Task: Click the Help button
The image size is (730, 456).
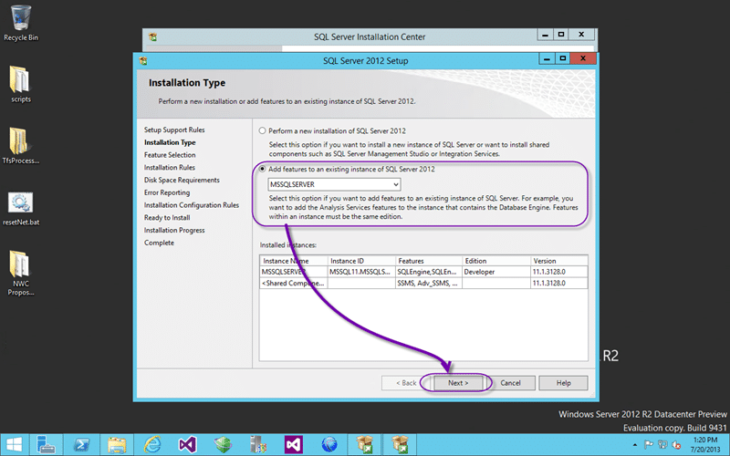Action: pos(563,383)
